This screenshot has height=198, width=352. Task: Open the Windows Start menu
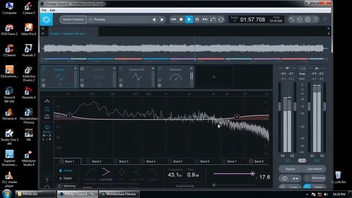(x=7, y=194)
